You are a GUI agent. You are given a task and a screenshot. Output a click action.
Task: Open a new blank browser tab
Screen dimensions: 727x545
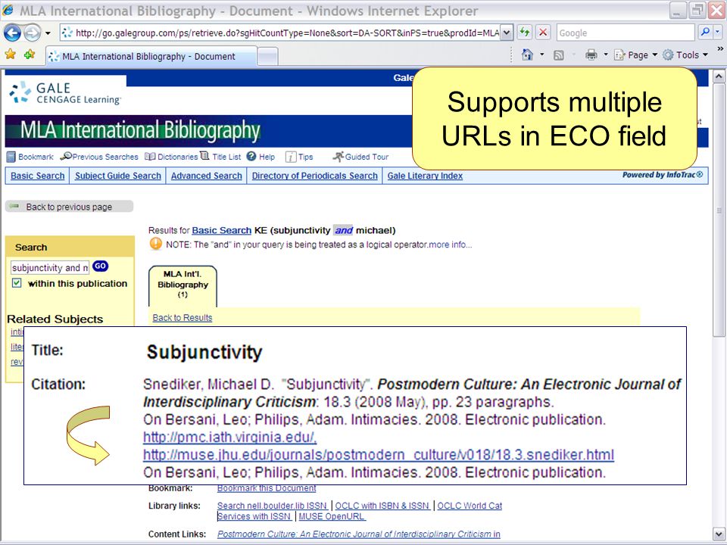(x=267, y=57)
